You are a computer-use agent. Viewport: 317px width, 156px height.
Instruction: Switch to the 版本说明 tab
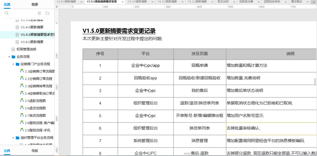tap(223, 2)
